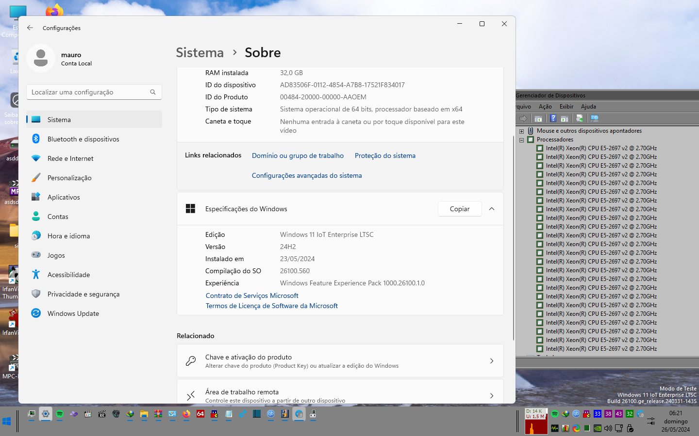Open Windows Update section

pos(94,313)
